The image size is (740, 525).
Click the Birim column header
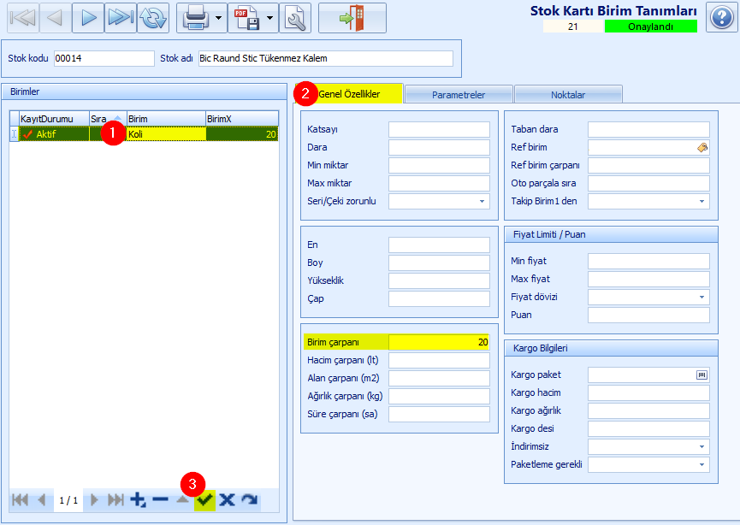tap(166, 119)
